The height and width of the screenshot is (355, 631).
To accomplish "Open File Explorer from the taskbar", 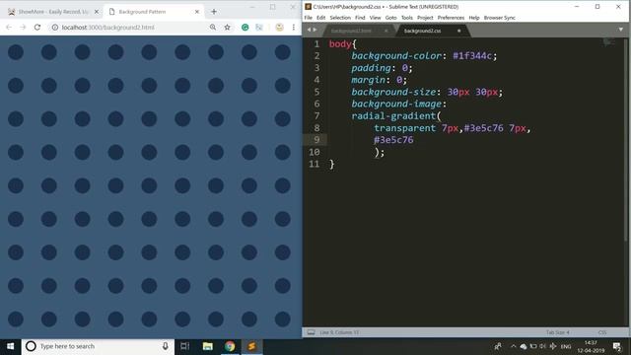I will click(x=208, y=346).
